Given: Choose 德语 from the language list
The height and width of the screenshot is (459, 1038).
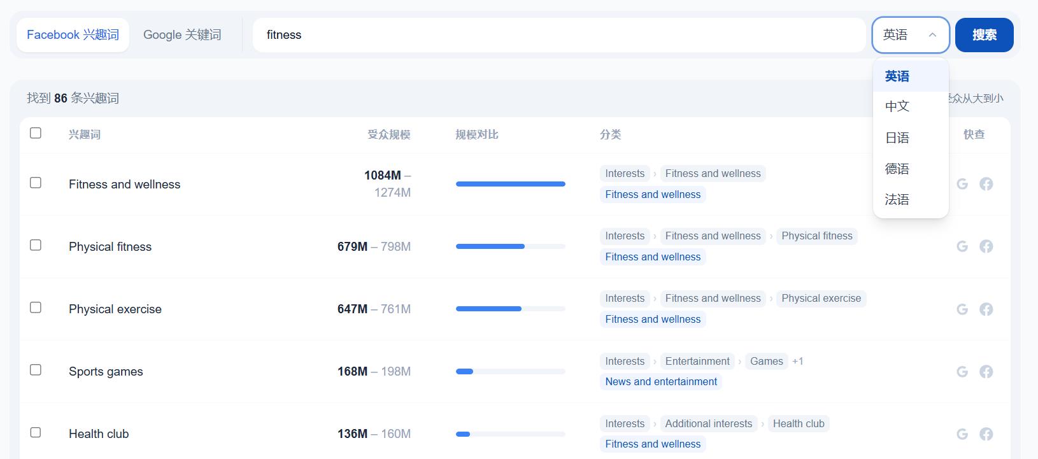Looking at the screenshot, I should pyautogui.click(x=911, y=169).
